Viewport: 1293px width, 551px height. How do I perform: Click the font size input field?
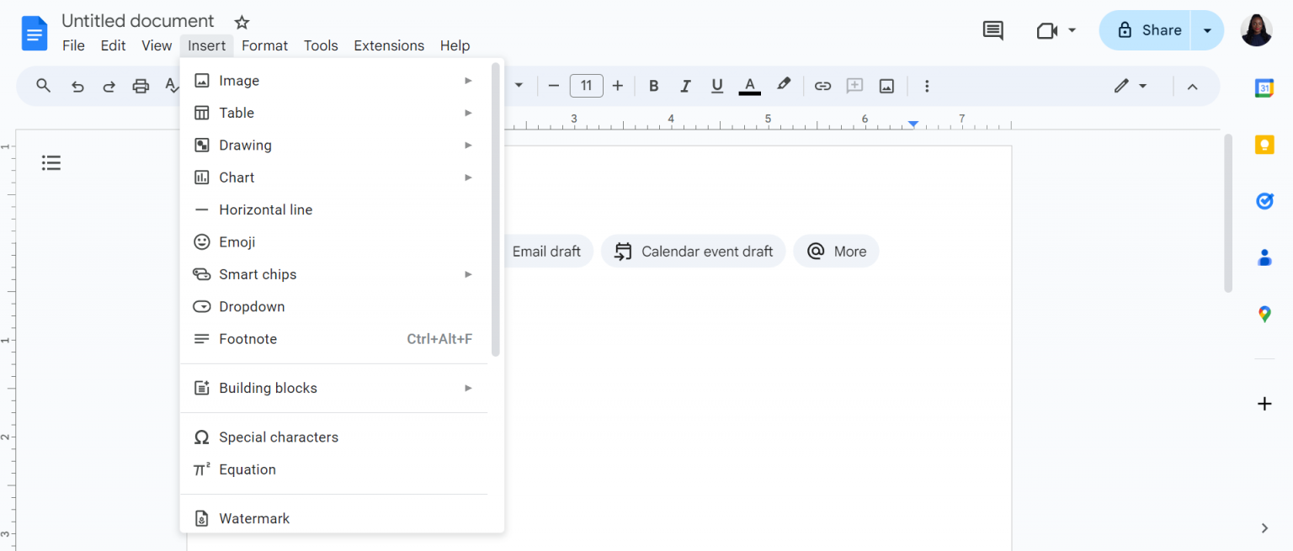coord(587,85)
